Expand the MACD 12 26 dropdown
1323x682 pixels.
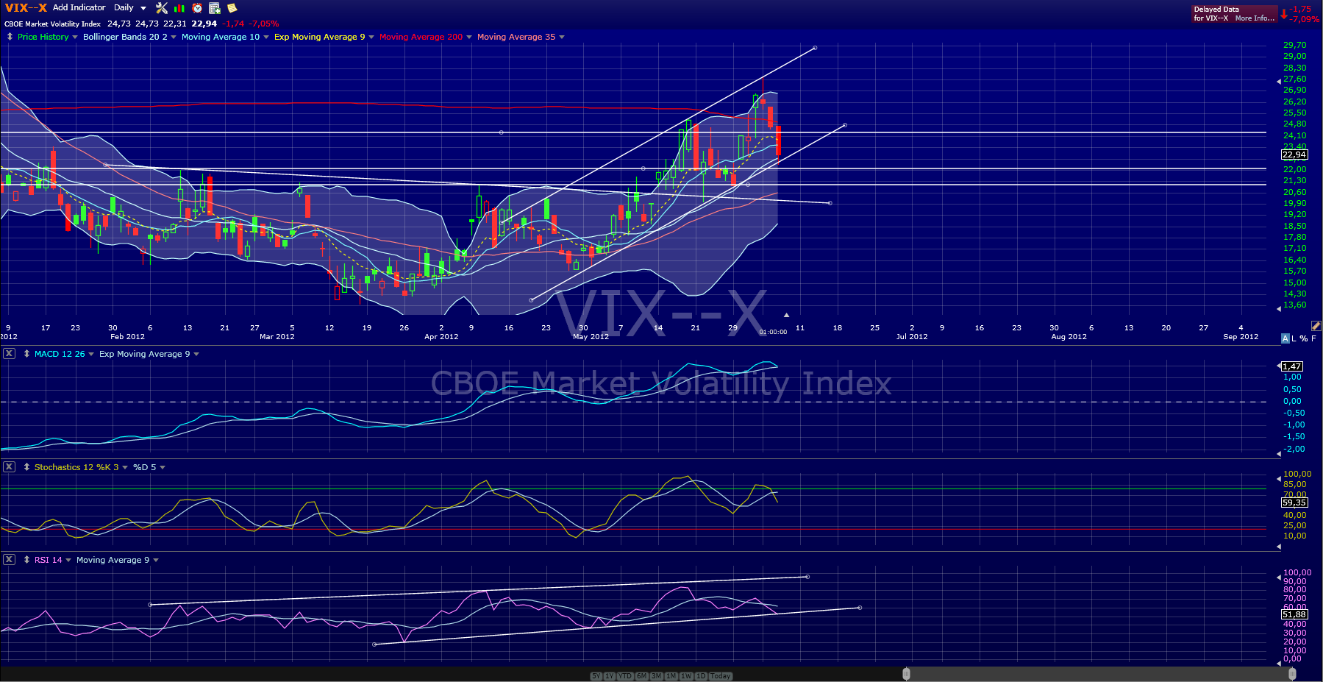[x=91, y=355]
